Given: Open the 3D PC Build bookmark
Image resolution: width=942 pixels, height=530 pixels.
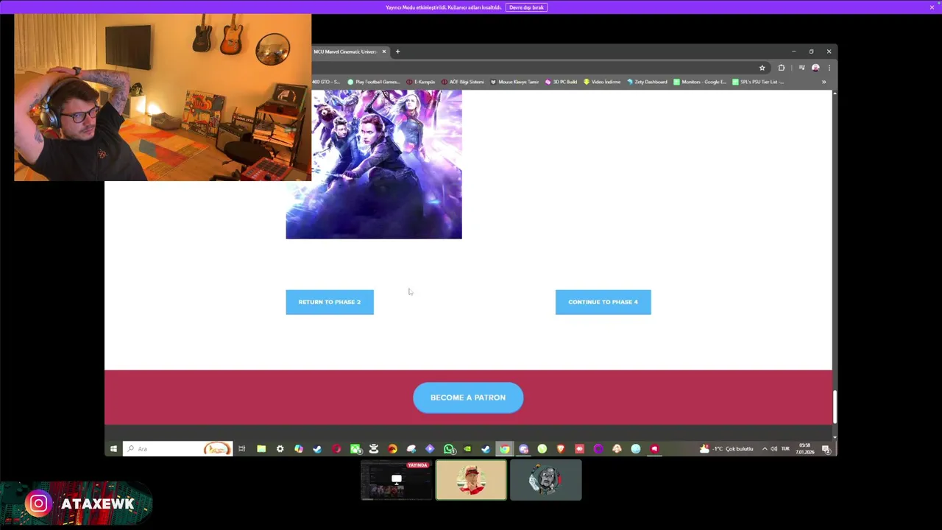Looking at the screenshot, I should 561,82.
